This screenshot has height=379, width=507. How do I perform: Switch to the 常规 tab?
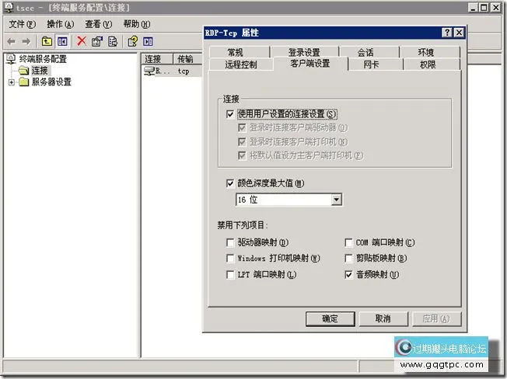240,52
